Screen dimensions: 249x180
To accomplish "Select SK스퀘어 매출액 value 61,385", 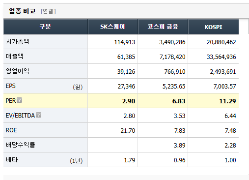I will tap(126, 57).
